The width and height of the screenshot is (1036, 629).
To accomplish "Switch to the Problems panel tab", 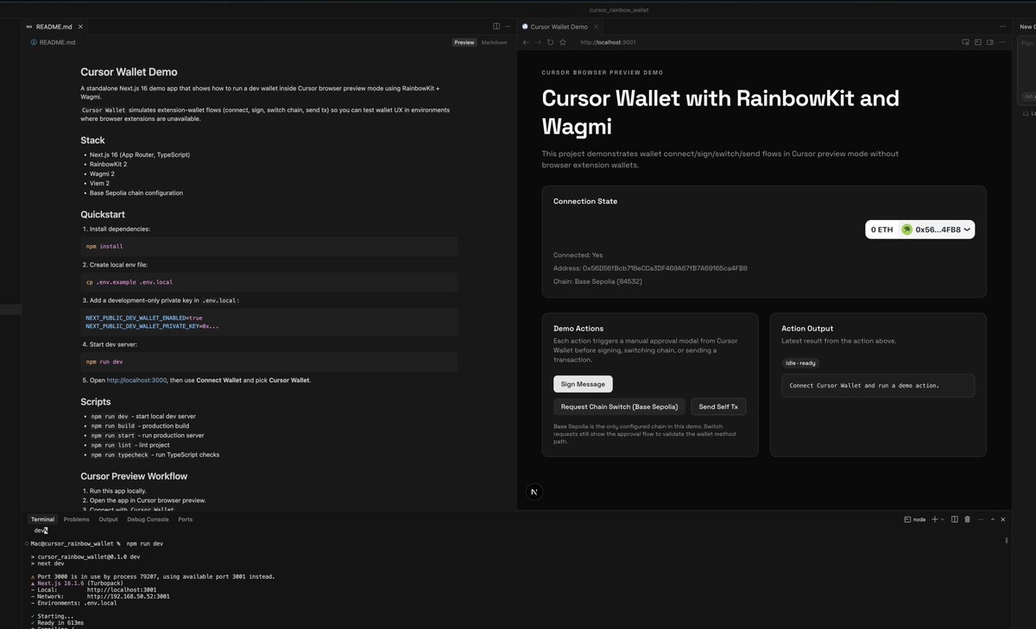I will (x=76, y=519).
